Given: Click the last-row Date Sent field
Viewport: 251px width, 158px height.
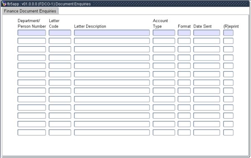Looking at the screenshot, I should [207, 133].
